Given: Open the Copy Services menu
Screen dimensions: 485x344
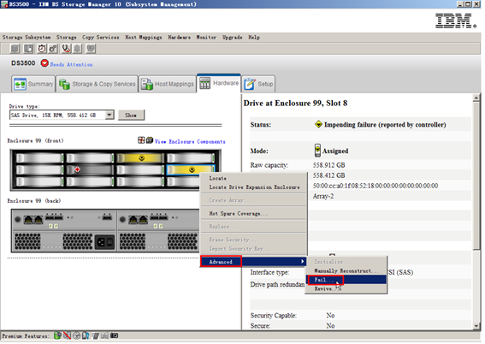Looking at the screenshot, I should pos(101,38).
